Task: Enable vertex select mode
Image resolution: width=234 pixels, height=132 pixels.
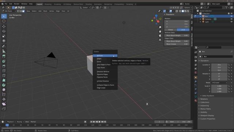Action: (x=18, y=11)
